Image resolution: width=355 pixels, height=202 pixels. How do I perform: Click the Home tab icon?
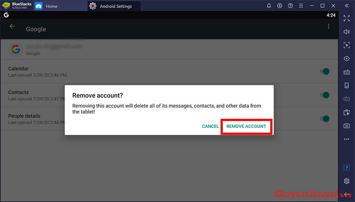pyautogui.click(x=39, y=6)
